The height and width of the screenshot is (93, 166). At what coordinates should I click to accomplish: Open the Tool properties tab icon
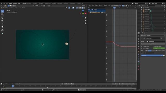tap(139, 36)
